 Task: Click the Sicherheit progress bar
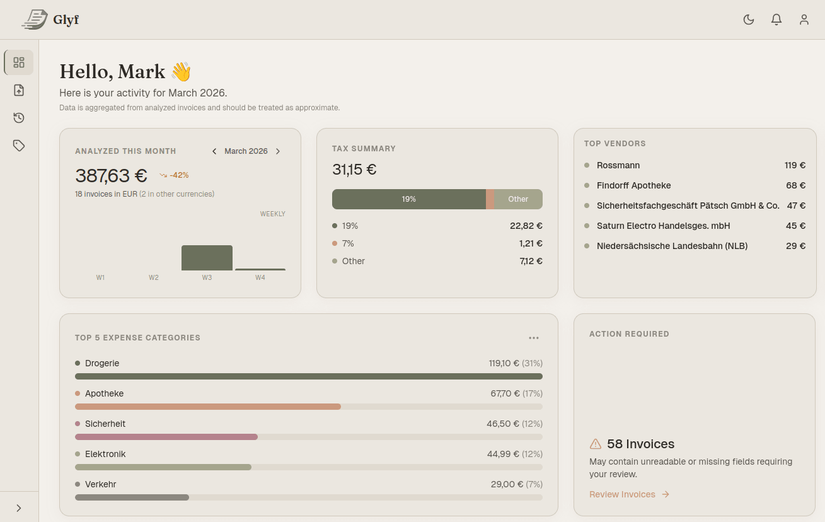[309, 437]
